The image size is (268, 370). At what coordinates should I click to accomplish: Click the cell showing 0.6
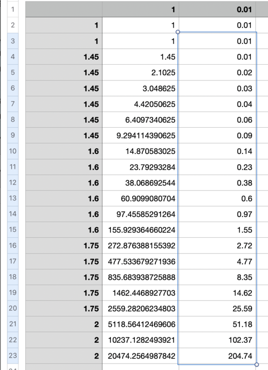point(217,198)
